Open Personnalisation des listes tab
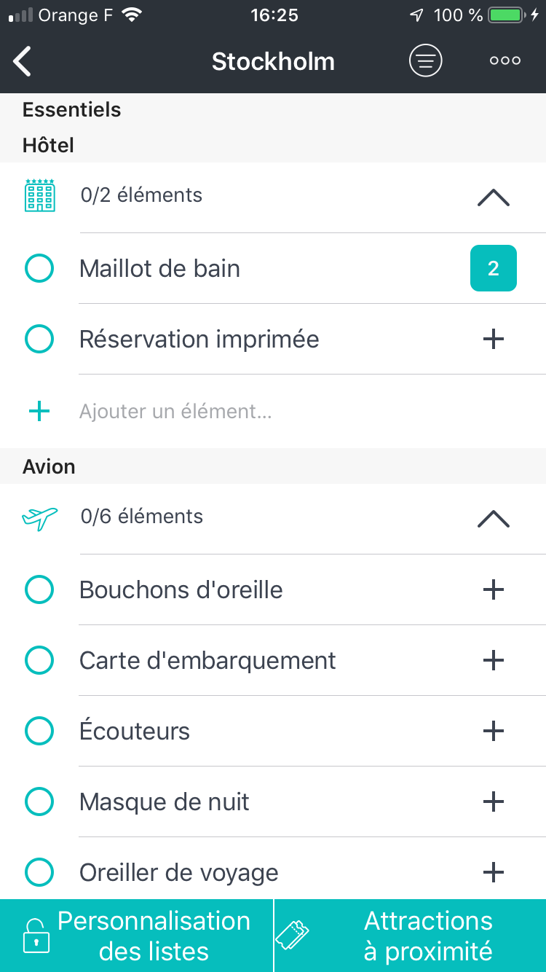 click(x=137, y=936)
